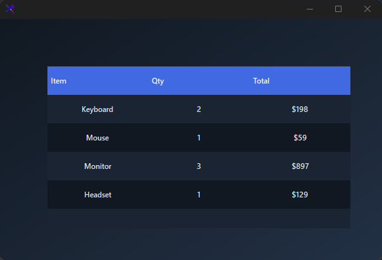Image resolution: width=382 pixels, height=260 pixels.
Task: Click the $198 total cell
Action: tap(300, 109)
